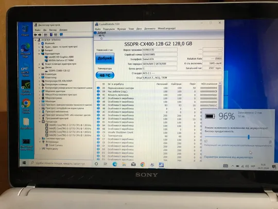
Task: Open Мова(Language) menu in CrystalDiskInfo
Action: pos(167,28)
